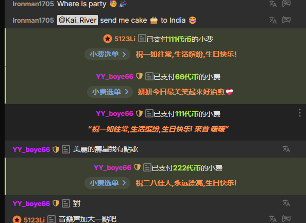
Task: Translate the 對 message from YY_boye66
Action: 286,203
